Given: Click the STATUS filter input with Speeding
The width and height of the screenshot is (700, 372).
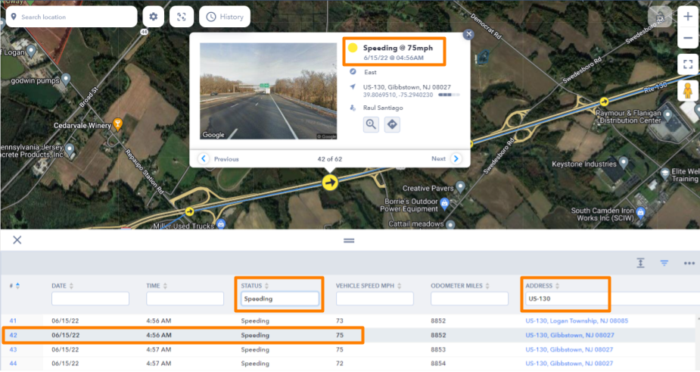Looking at the screenshot, I should (x=280, y=299).
